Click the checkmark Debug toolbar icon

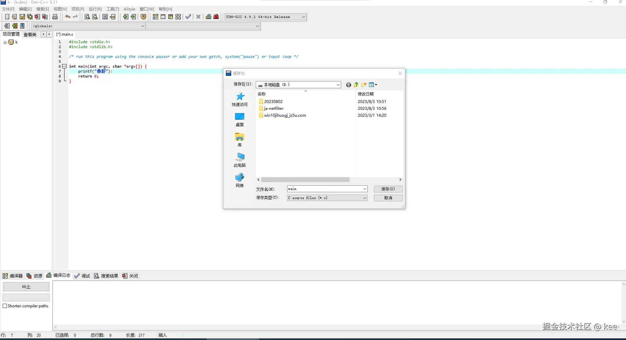[x=188, y=17]
